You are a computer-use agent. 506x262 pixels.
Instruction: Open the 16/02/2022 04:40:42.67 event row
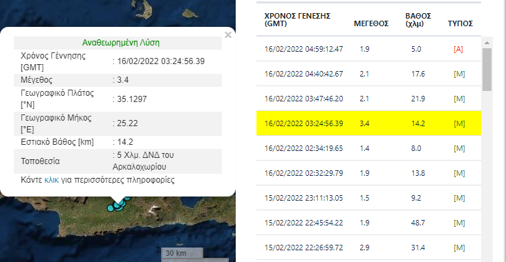click(x=368, y=74)
